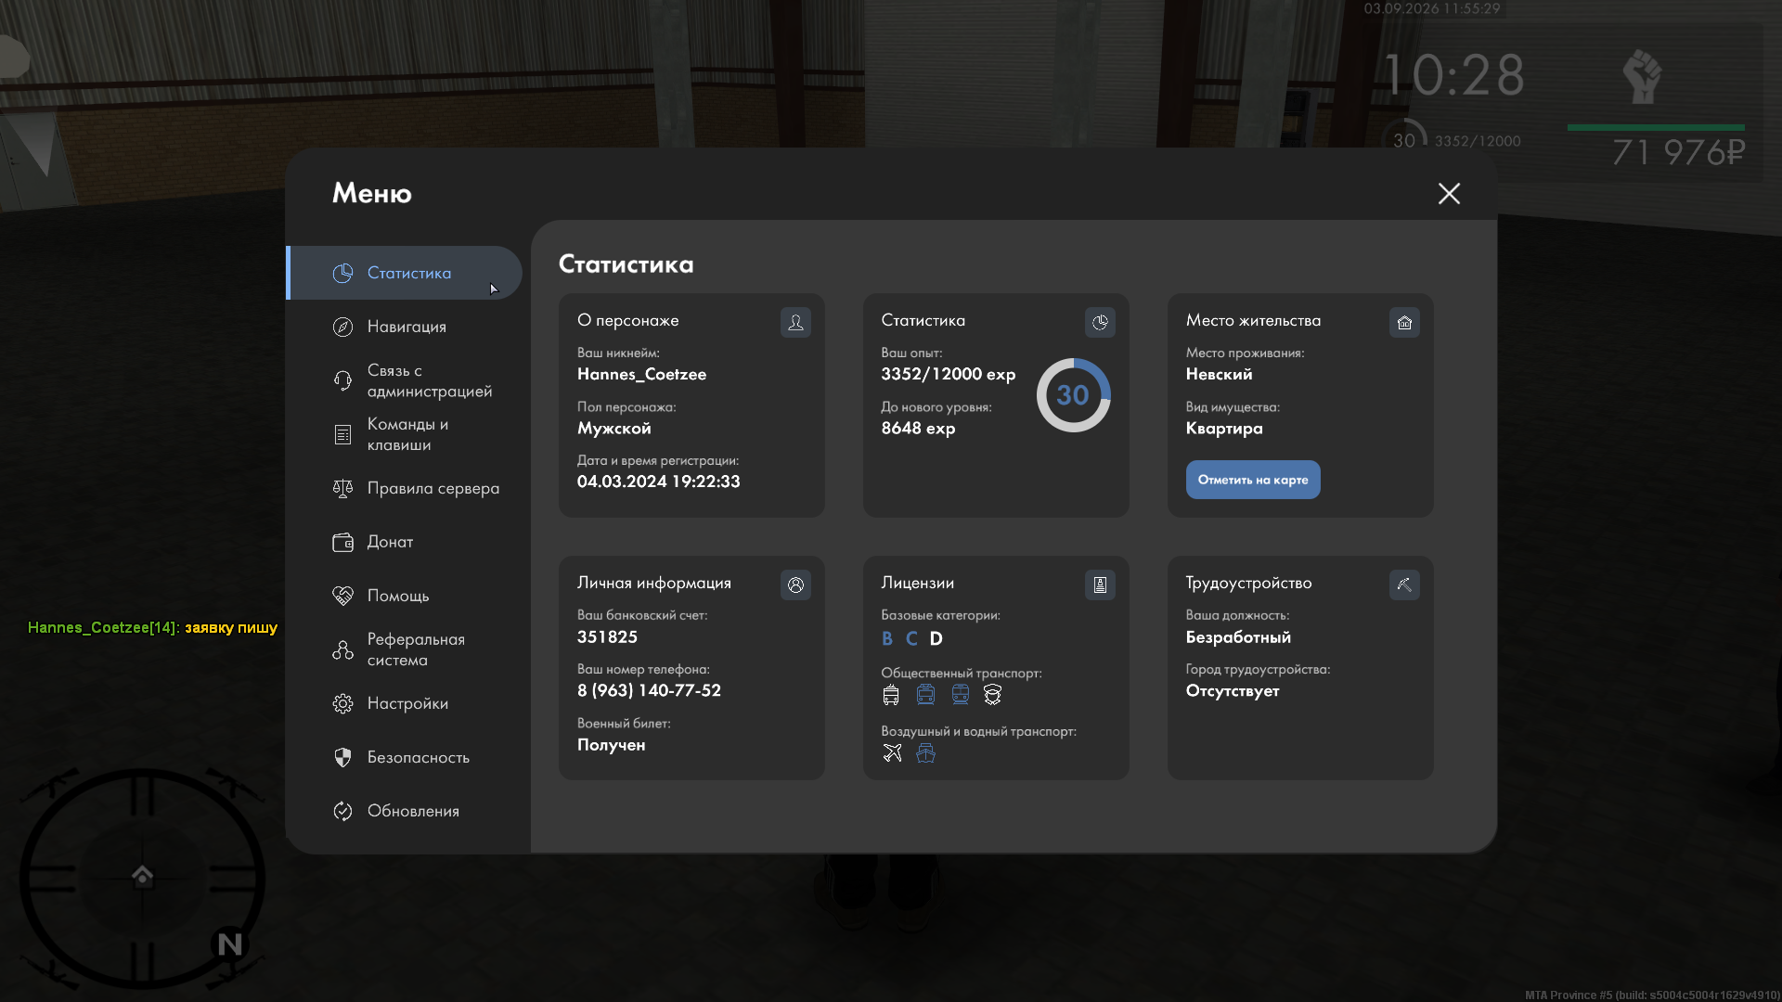
Task: Click the pickaxe icon in Трудоустройство card
Action: tap(1404, 584)
